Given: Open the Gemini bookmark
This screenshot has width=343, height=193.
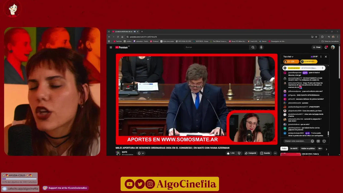Looking at the screenshot, I should [263, 41].
